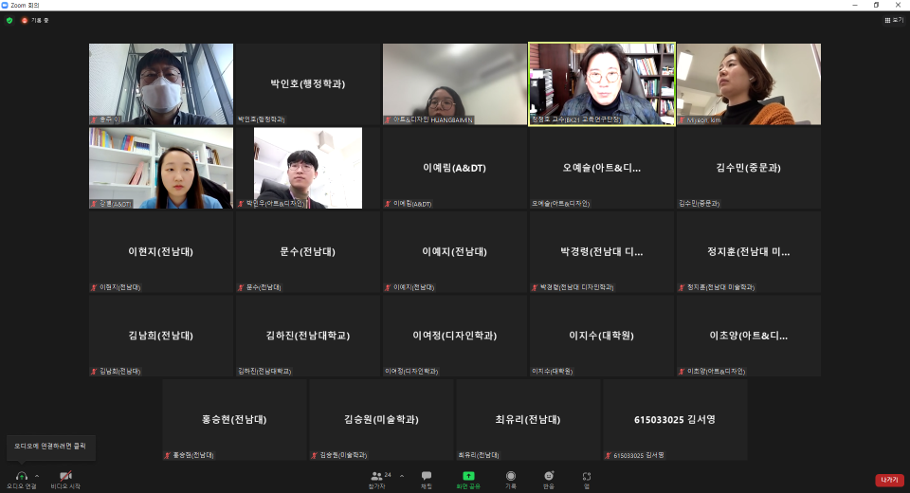This screenshot has width=910, height=493.
Task: Open the Participants list
Action: (x=377, y=477)
